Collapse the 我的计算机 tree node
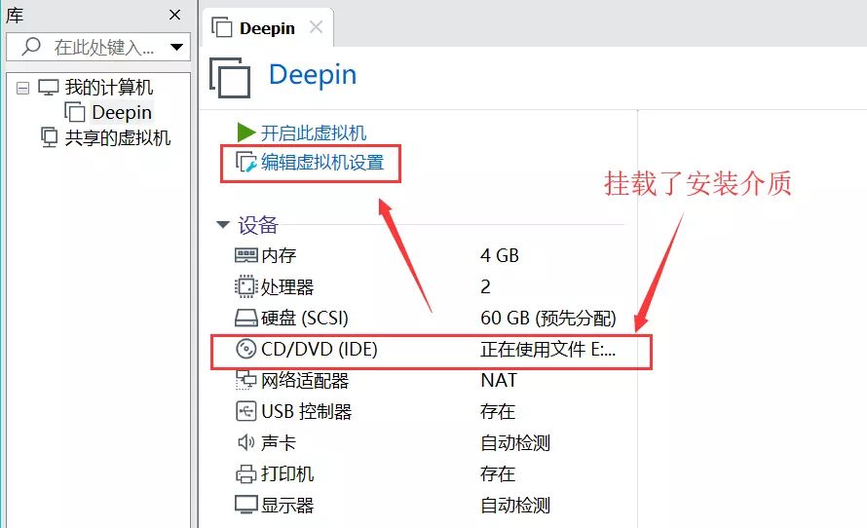 point(22,88)
